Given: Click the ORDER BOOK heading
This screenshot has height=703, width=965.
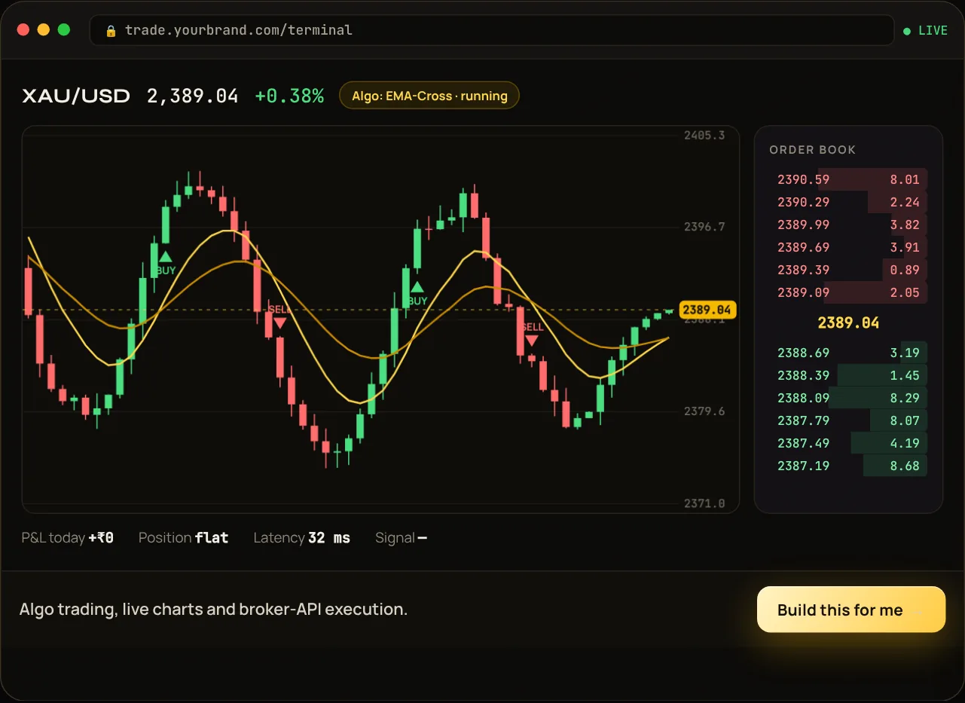Looking at the screenshot, I should pyautogui.click(x=812, y=150).
